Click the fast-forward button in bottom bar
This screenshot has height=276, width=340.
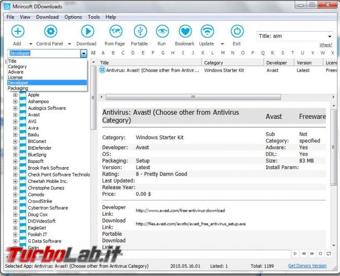click(x=312, y=253)
